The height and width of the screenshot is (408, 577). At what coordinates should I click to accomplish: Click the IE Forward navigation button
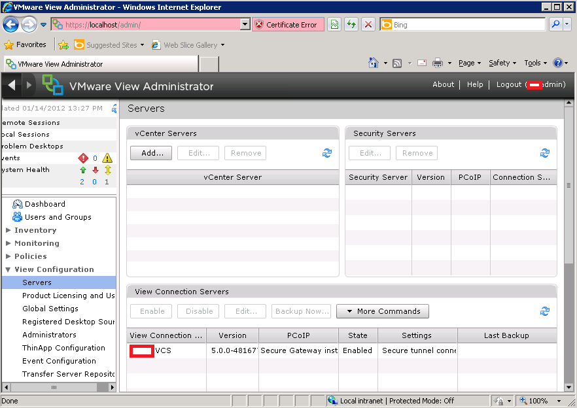coord(29,25)
